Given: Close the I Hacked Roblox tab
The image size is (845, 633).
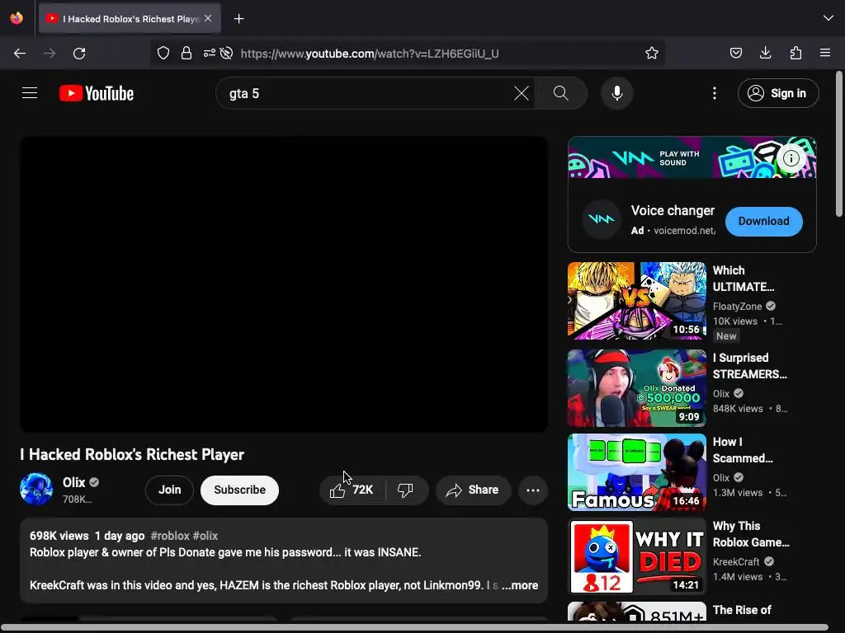Looking at the screenshot, I should pyautogui.click(x=208, y=18).
